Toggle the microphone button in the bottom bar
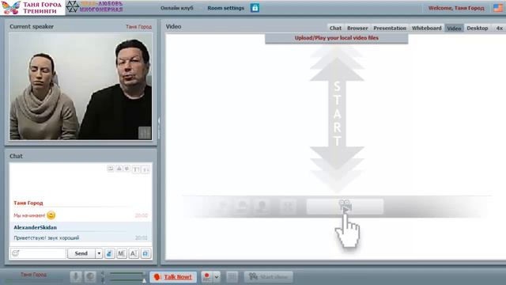 coord(76,277)
